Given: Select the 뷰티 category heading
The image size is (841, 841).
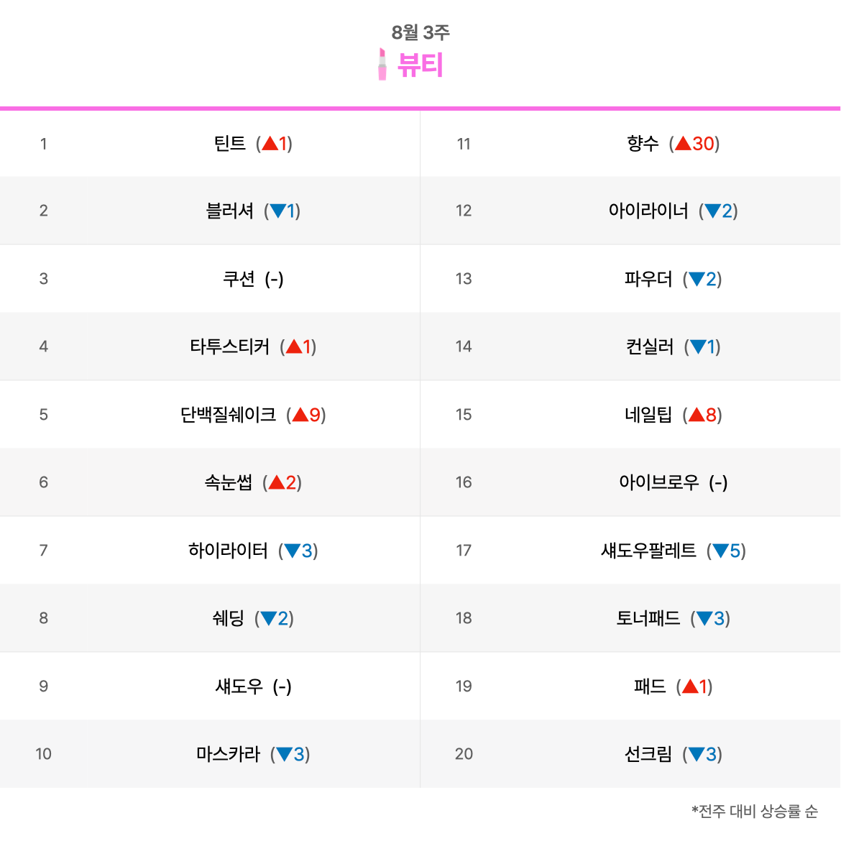Looking at the screenshot, I should tap(420, 65).
